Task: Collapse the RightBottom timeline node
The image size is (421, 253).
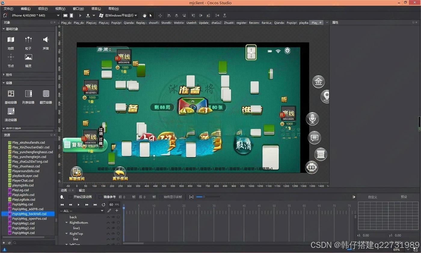Action: (x=66, y=223)
